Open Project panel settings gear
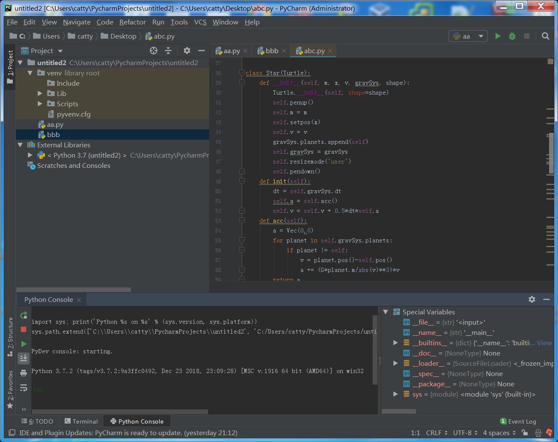This screenshot has width=558, height=442. [x=187, y=51]
